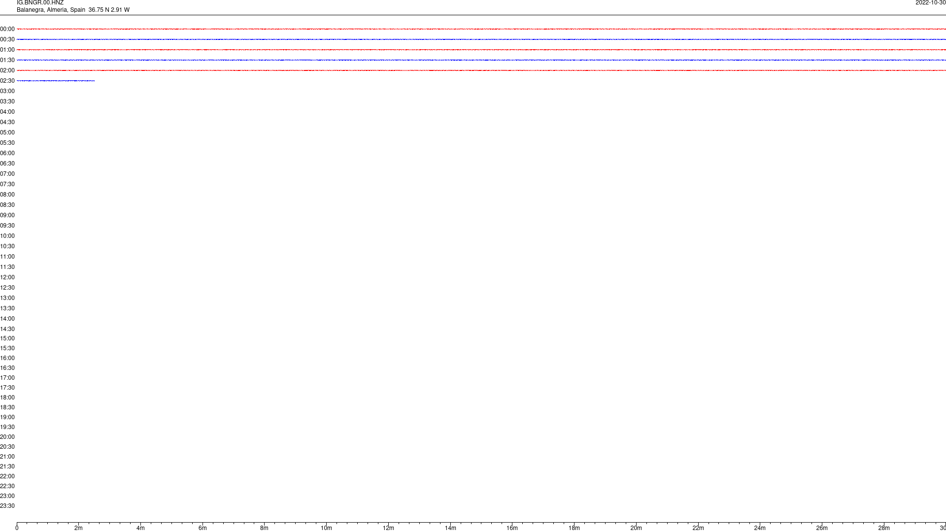Click the 03:00 time row label
Screen dimensions: 946x532
(x=7, y=91)
